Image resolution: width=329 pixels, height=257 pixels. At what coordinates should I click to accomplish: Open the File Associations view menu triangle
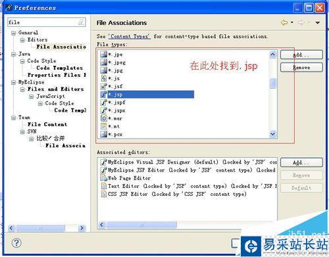click(x=317, y=22)
